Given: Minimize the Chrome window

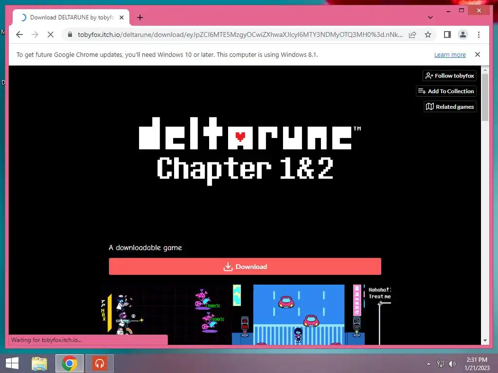Looking at the screenshot, I should pos(448,11).
